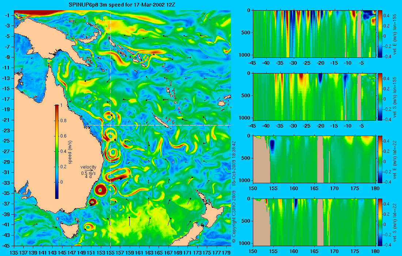The width and height of the screenshot is (402, 256).
Task: Click the plot title "SPINUP6p8 3m speed for 17-Mar-2002 12Z"
Action: (x=122, y=5)
